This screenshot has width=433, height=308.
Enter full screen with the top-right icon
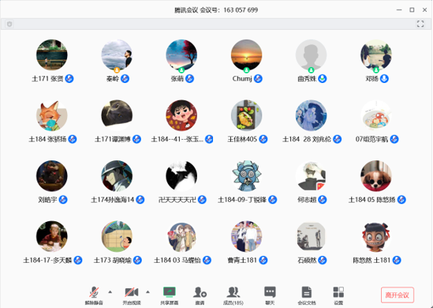[420, 24]
